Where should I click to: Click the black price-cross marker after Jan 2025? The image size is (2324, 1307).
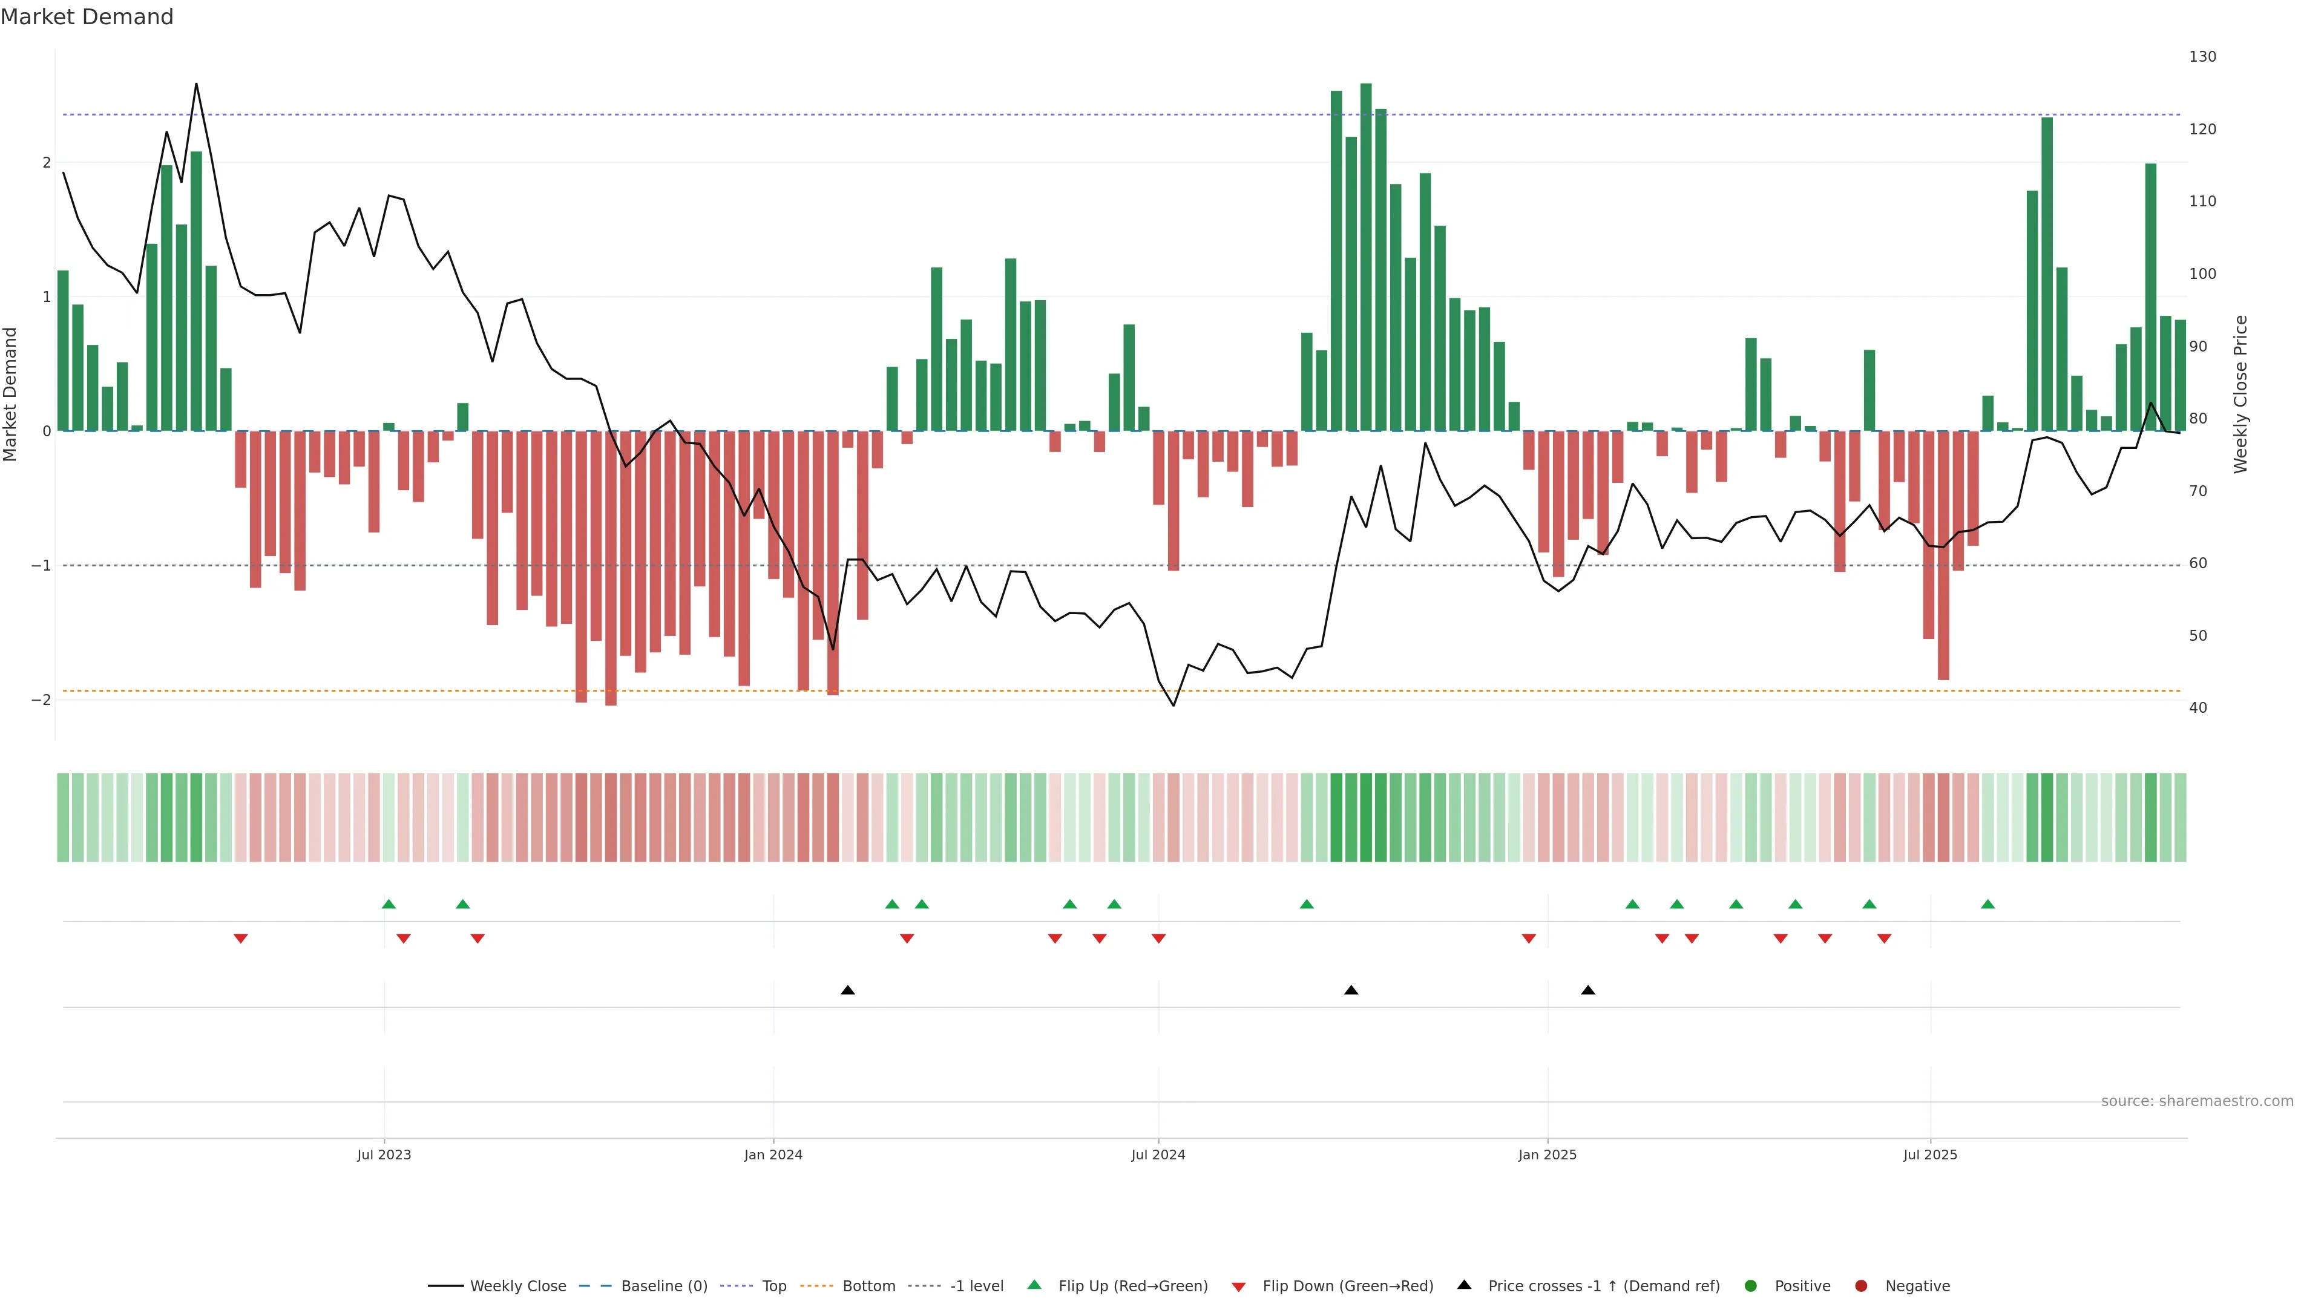pyautogui.click(x=1588, y=991)
